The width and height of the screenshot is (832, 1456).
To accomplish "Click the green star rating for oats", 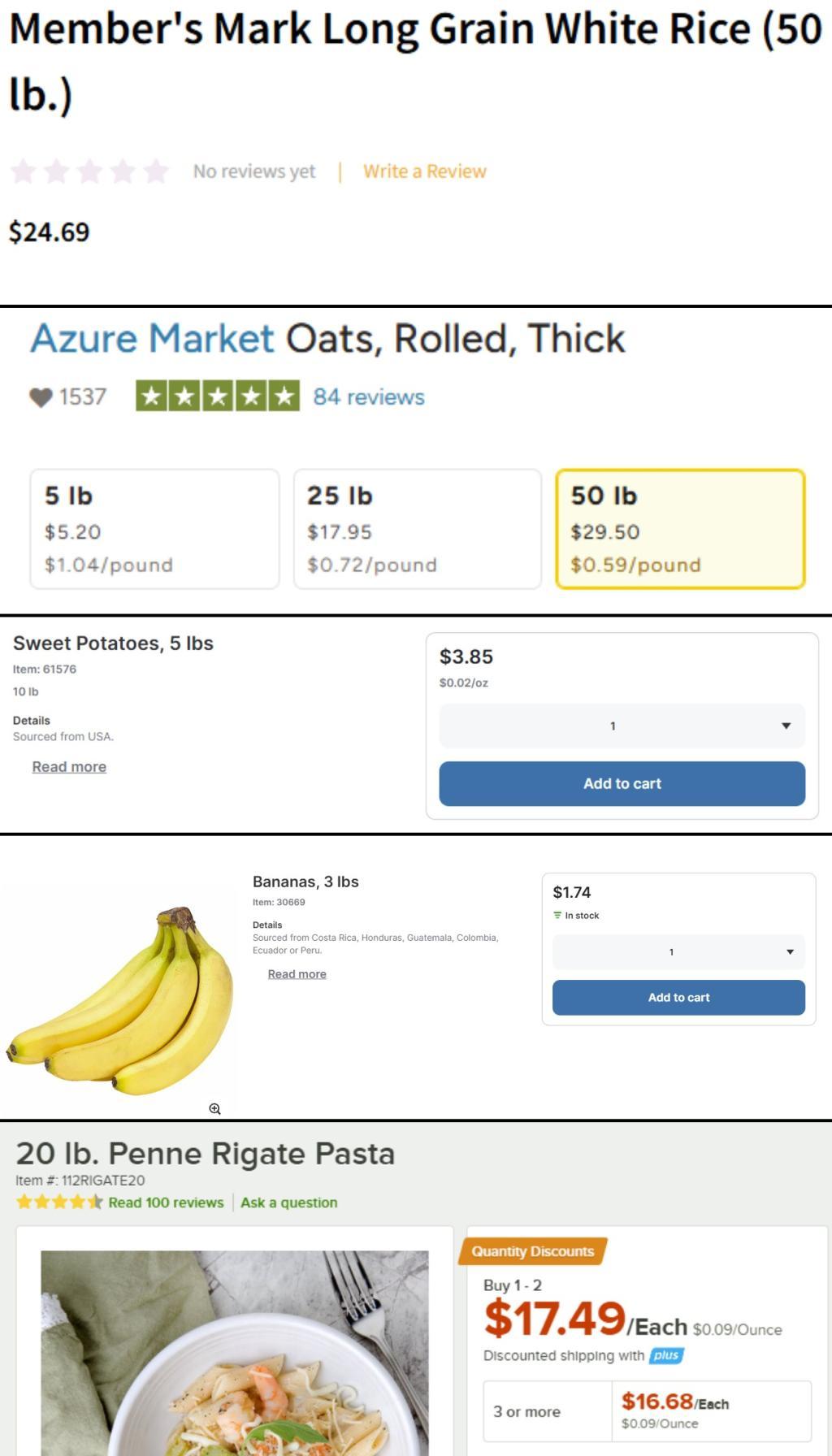I will [217, 396].
